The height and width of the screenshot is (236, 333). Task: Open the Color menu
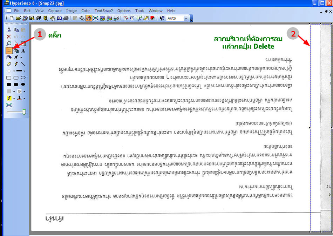[86, 11]
